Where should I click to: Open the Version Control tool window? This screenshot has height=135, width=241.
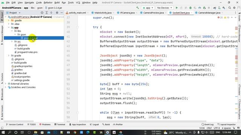click(14, 124)
